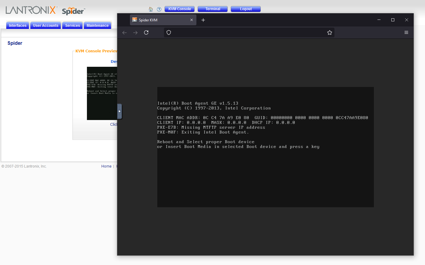Follow the Home footer link
This screenshot has width=425, height=265.
[106, 166]
